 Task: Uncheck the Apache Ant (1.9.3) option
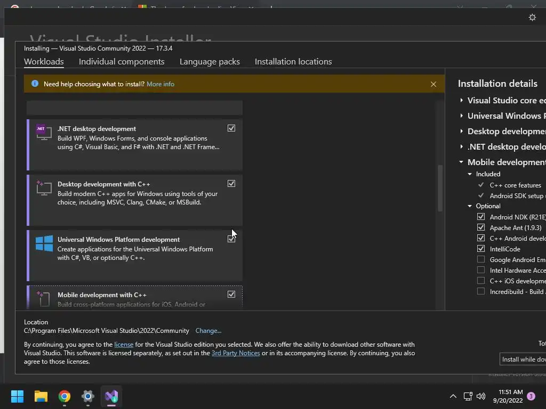tap(481, 227)
